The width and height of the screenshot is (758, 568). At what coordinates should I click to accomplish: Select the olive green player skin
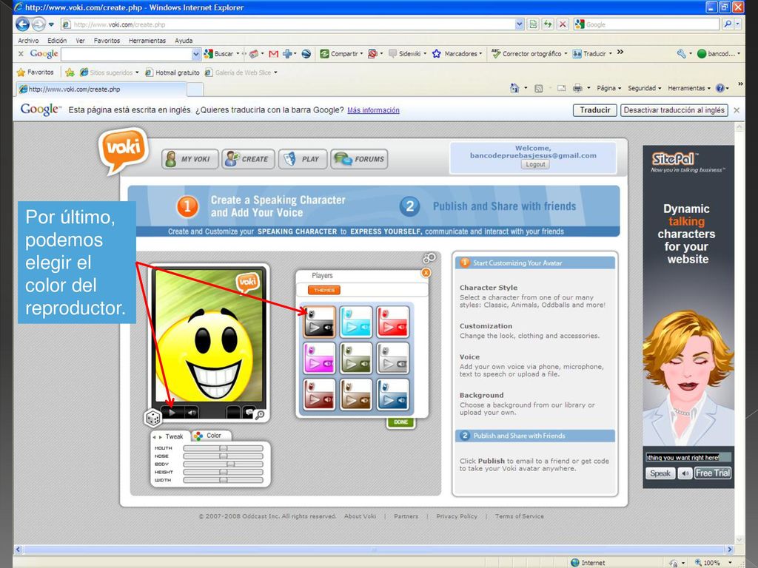356,359
